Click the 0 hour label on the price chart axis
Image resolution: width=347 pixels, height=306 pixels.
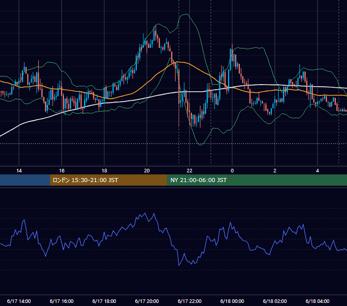pos(232,171)
